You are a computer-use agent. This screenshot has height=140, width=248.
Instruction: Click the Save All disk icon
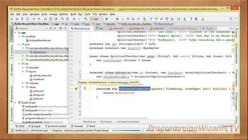coord(17,19)
